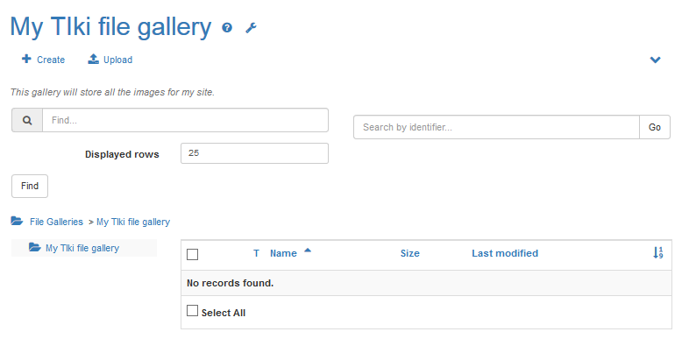
Task: Sort by Name column ascending arrow
Action: coord(308,251)
